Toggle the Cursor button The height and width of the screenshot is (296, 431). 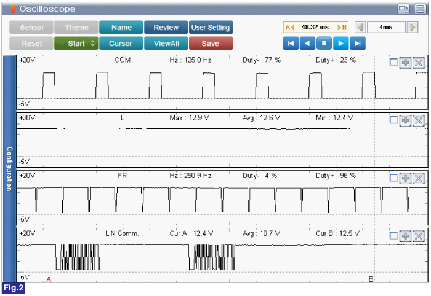click(x=121, y=44)
